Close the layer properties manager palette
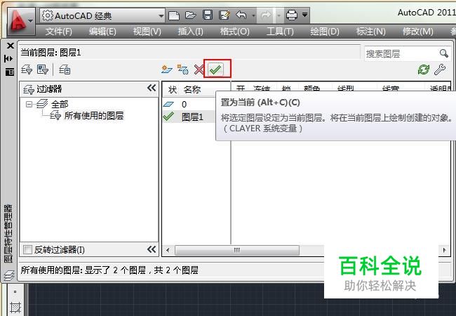The width and height of the screenshot is (456, 316). pos(11,46)
